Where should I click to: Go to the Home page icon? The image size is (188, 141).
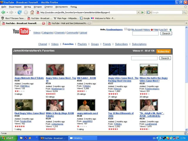click(x=32, y=12)
